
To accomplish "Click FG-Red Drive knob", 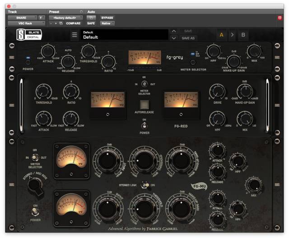I will pyautogui.click(x=218, y=91).
